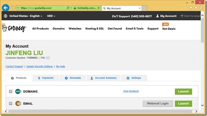
Task: Open the Contact Support link
Action: tap(14, 67)
